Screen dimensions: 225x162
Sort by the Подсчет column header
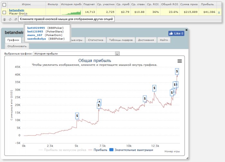coord(89,4)
